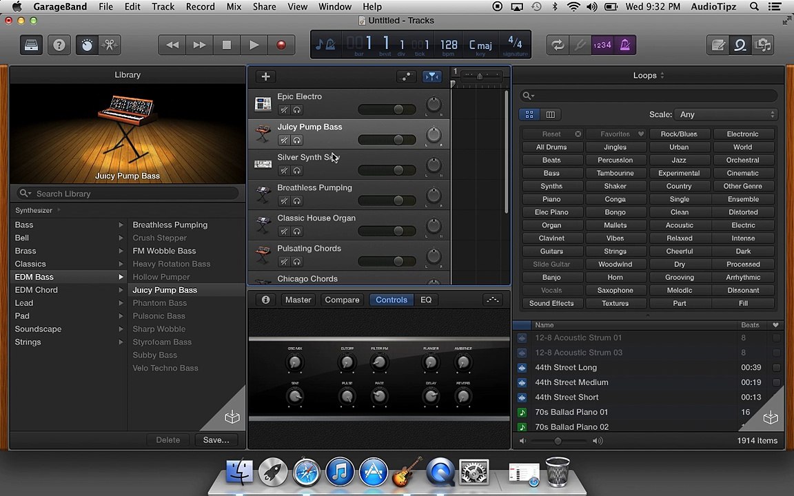Viewport: 794px width, 496px height.
Task: Expand the Bass category in Library
Action: click(x=121, y=225)
